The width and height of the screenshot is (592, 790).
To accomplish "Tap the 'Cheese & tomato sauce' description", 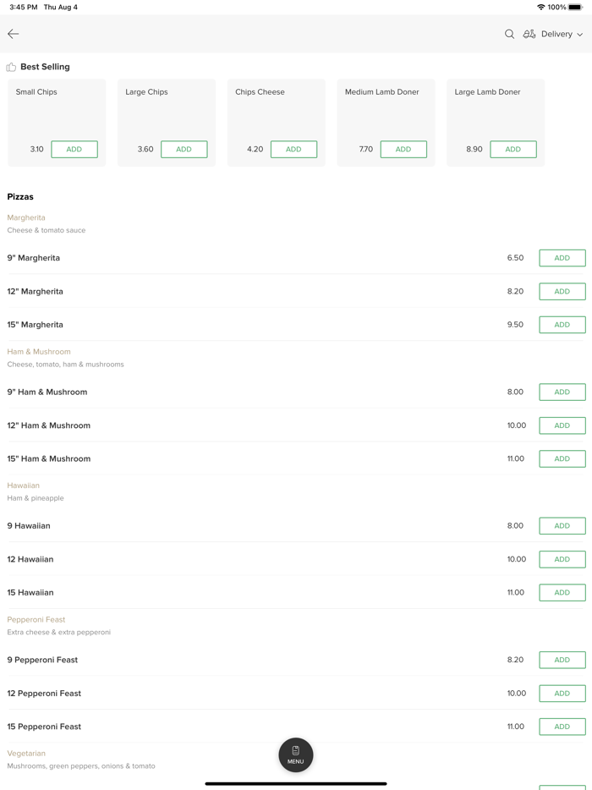I will coord(47,230).
